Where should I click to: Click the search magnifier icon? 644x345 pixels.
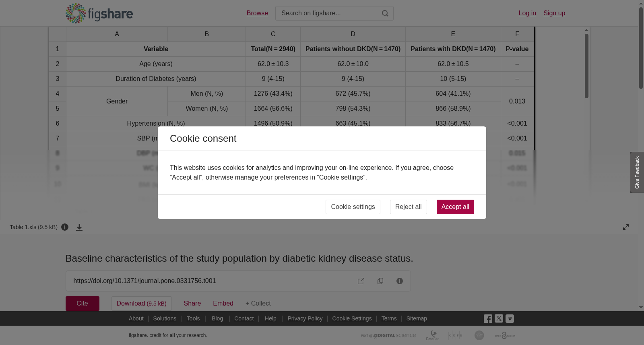[385, 13]
